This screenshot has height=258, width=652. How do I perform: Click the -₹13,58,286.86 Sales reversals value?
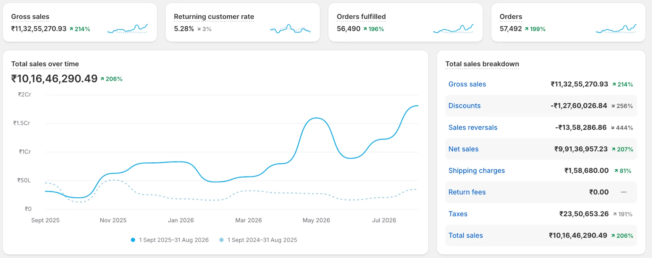581,128
